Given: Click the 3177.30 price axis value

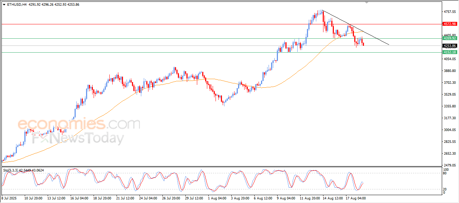Looking at the screenshot, I should point(450,118).
